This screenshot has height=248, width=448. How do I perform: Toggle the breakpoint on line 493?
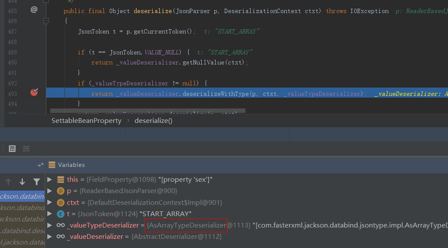(34, 92)
